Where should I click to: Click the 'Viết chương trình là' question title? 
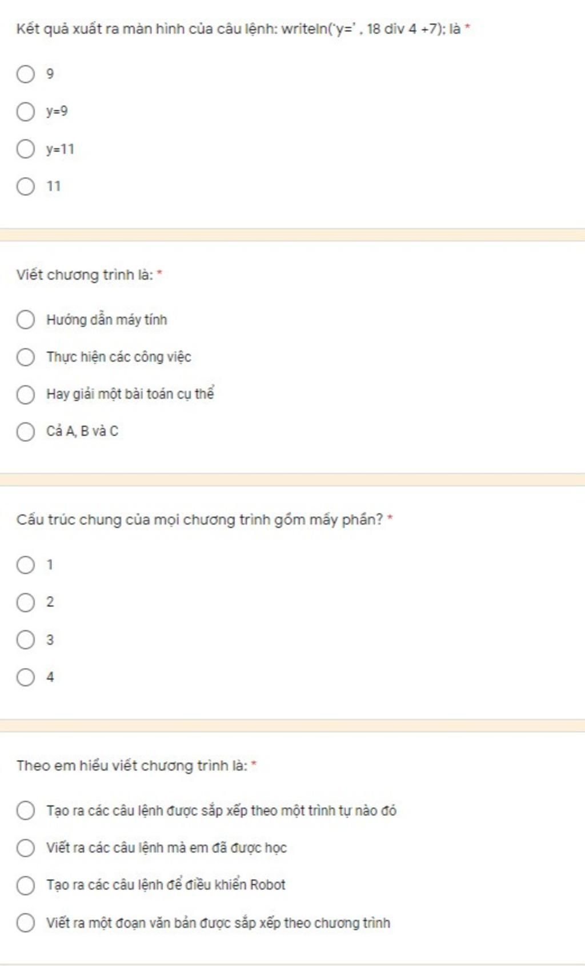[x=85, y=275]
